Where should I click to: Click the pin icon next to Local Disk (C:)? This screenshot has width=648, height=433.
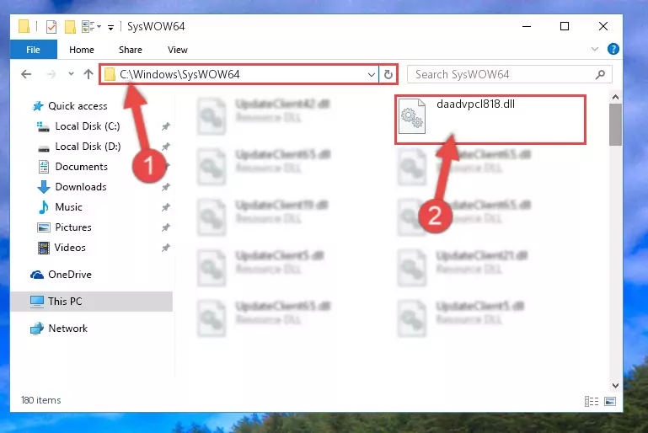(x=166, y=126)
